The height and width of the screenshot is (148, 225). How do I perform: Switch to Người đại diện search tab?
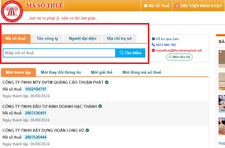tap(82, 39)
